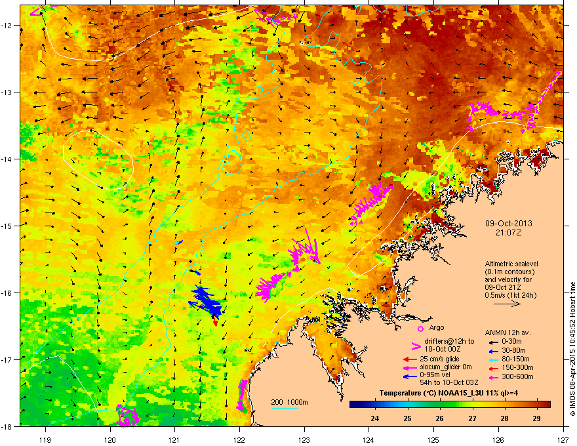Click the '200 1000m' isobath label
The image size is (577, 446).
click(289, 402)
